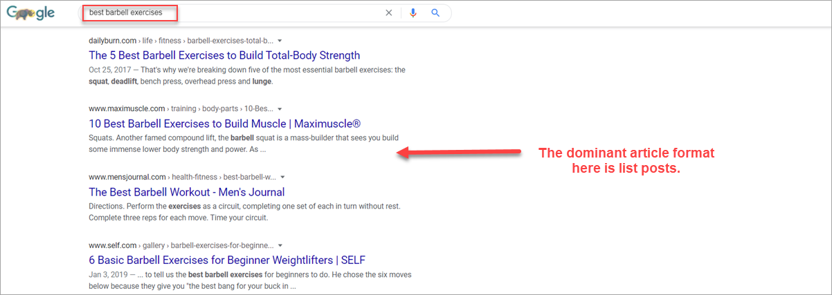Click the Google logo
Image resolution: width=832 pixels, height=295 pixels.
[30, 13]
